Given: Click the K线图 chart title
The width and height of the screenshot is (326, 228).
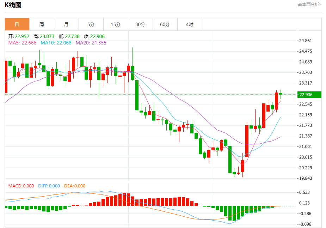Looking at the screenshot, I should [13, 5].
